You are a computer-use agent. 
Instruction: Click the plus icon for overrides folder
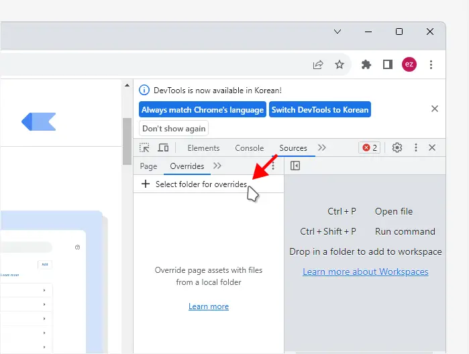pyautogui.click(x=146, y=184)
